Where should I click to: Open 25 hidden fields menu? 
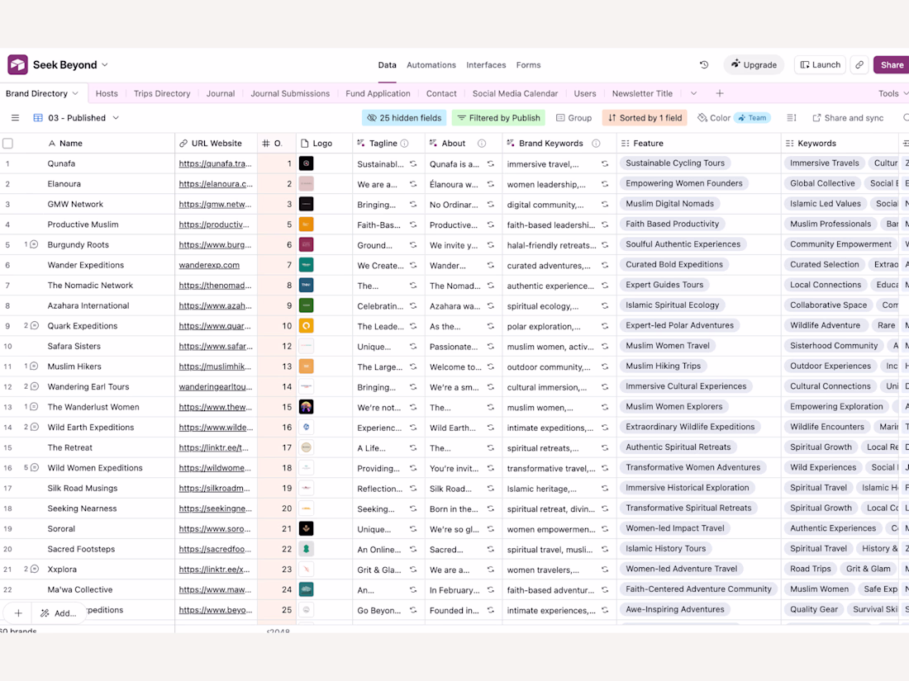pyautogui.click(x=404, y=117)
